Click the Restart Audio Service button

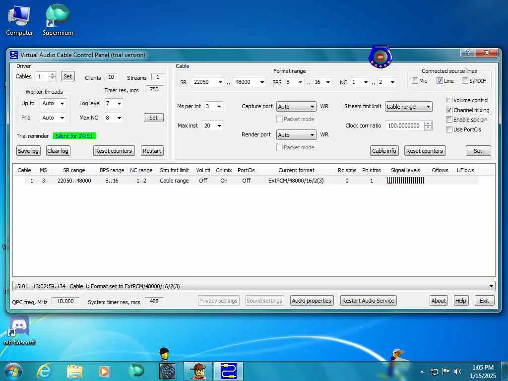tap(369, 301)
